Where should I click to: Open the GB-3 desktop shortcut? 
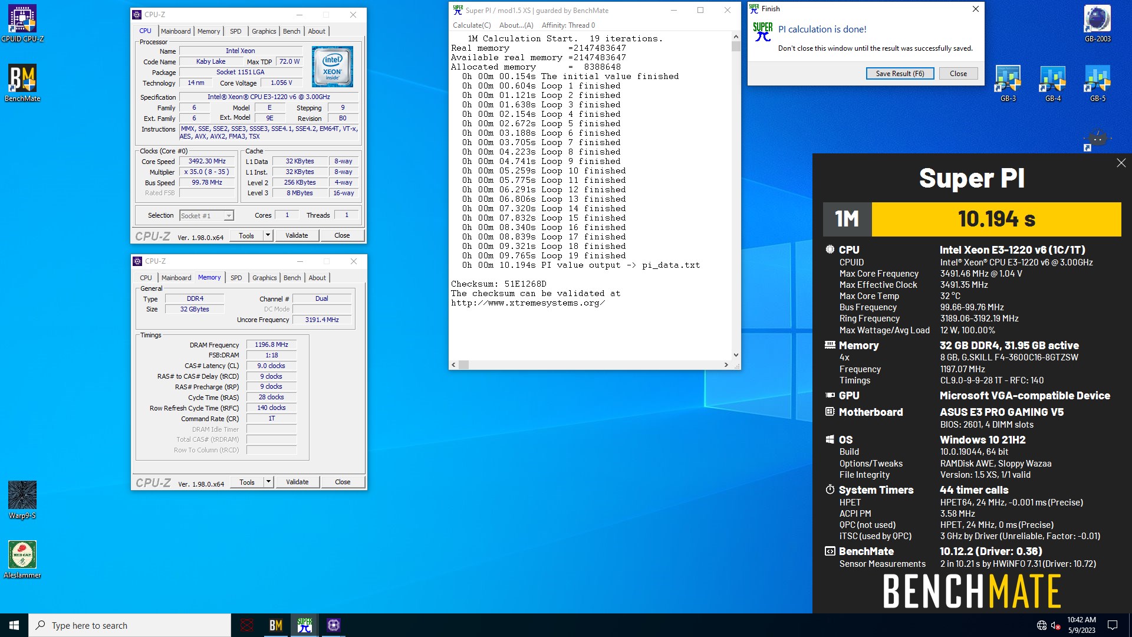(x=1008, y=83)
